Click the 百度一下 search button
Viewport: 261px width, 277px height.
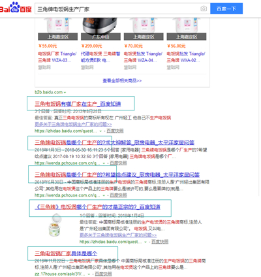226,8
